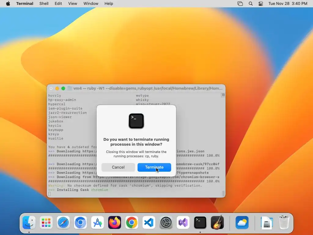The image size is (313, 235).
Task: Click the Terminal cursor prompt line
Action: pyautogui.click(x=49, y=194)
